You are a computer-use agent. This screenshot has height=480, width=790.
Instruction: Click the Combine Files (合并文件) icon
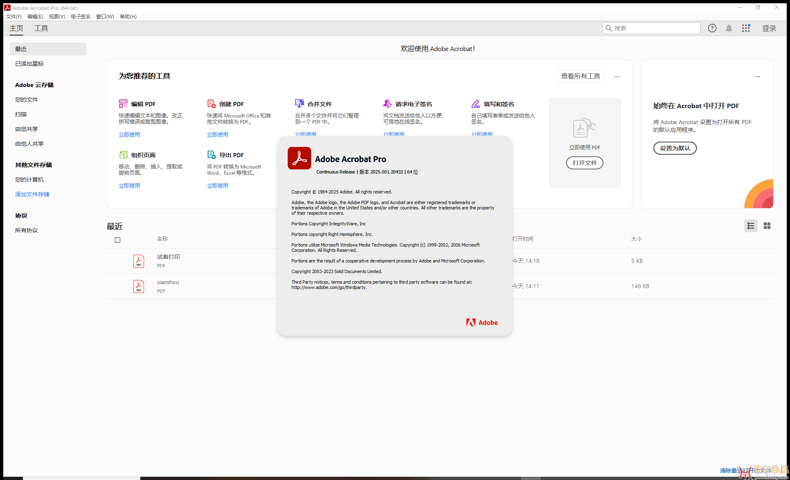(300, 104)
